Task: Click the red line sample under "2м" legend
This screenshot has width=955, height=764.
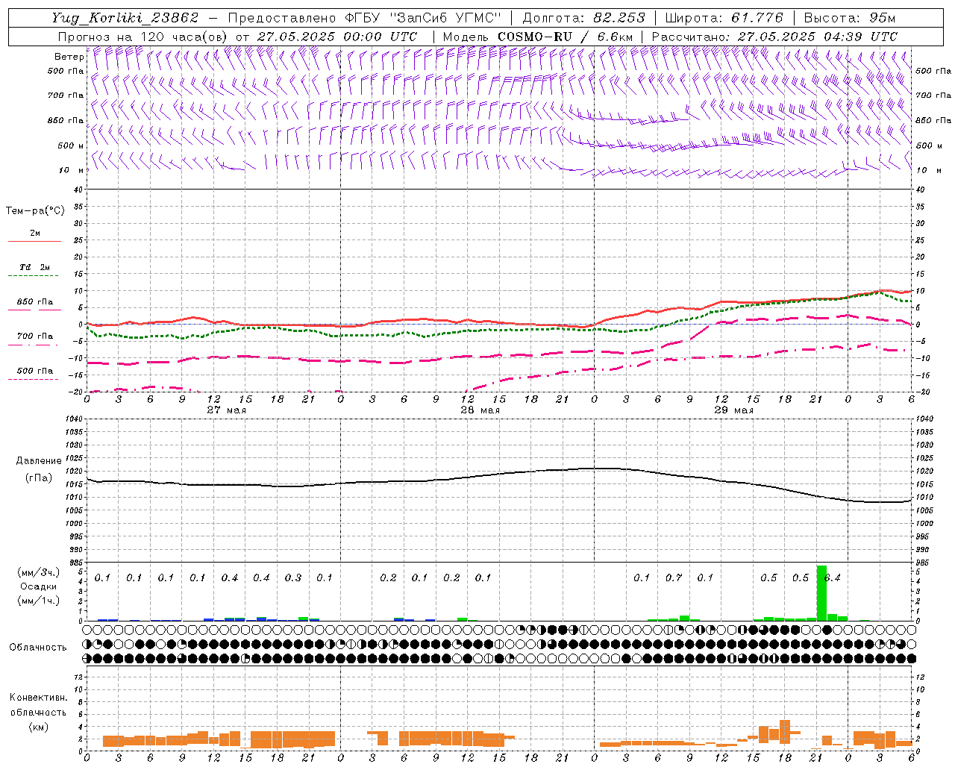Action: coord(34,241)
